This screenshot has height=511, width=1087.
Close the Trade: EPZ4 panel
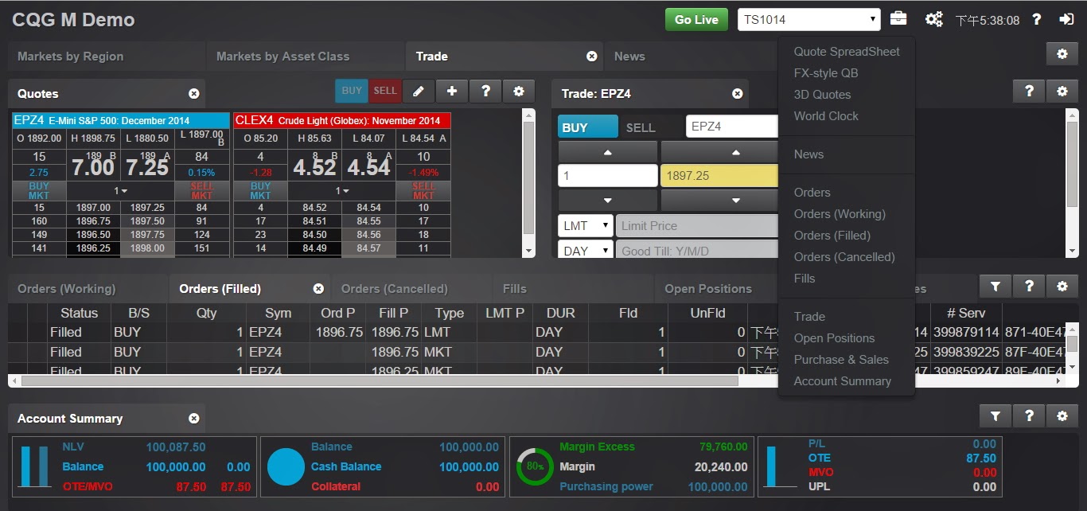737,94
